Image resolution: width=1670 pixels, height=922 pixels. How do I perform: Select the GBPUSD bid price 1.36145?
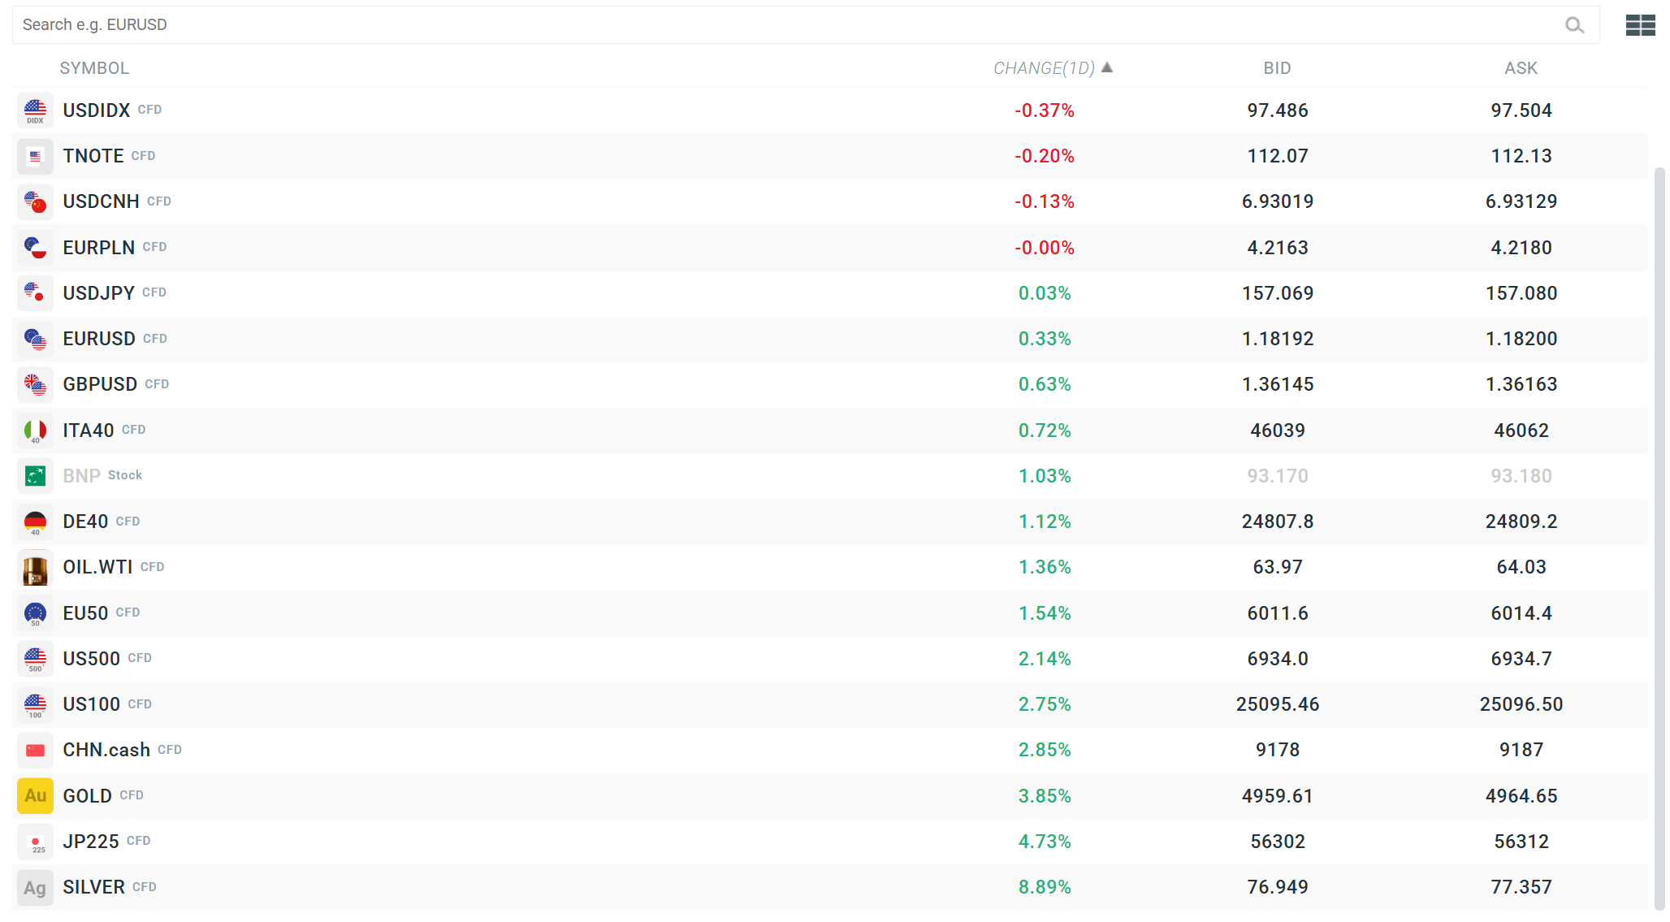(1277, 384)
